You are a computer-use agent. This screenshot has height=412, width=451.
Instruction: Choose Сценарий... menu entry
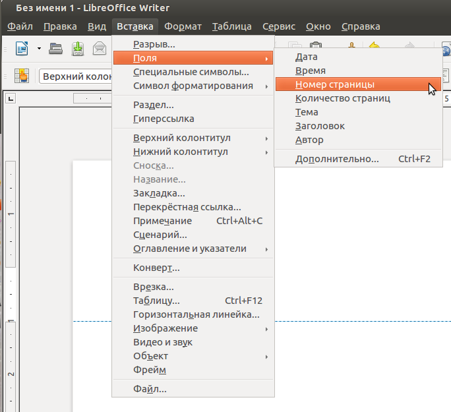pyautogui.click(x=193, y=235)
